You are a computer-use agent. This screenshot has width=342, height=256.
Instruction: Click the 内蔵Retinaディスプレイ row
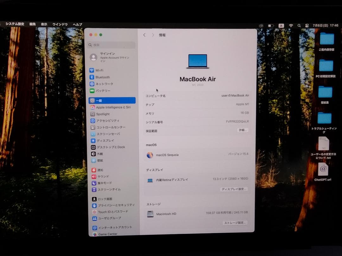coord(197,180)
